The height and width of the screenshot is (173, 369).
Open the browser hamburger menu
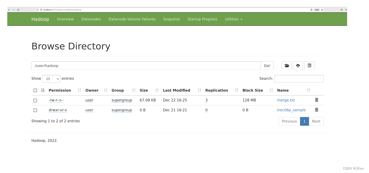[x=346, y=10]
